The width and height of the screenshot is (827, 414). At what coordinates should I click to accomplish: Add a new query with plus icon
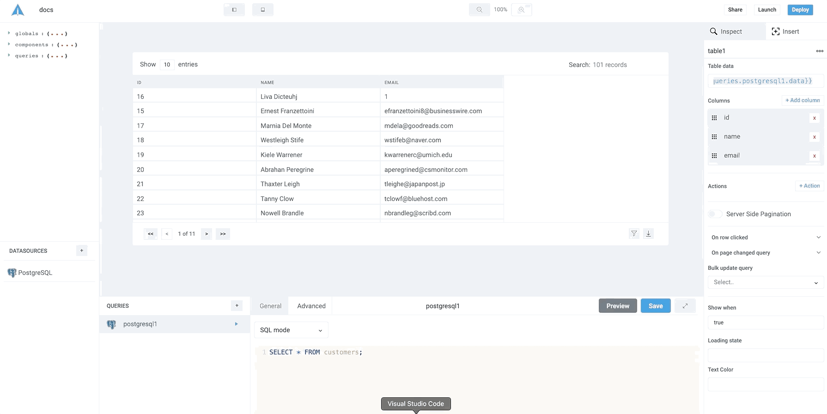tap(237, 305)
